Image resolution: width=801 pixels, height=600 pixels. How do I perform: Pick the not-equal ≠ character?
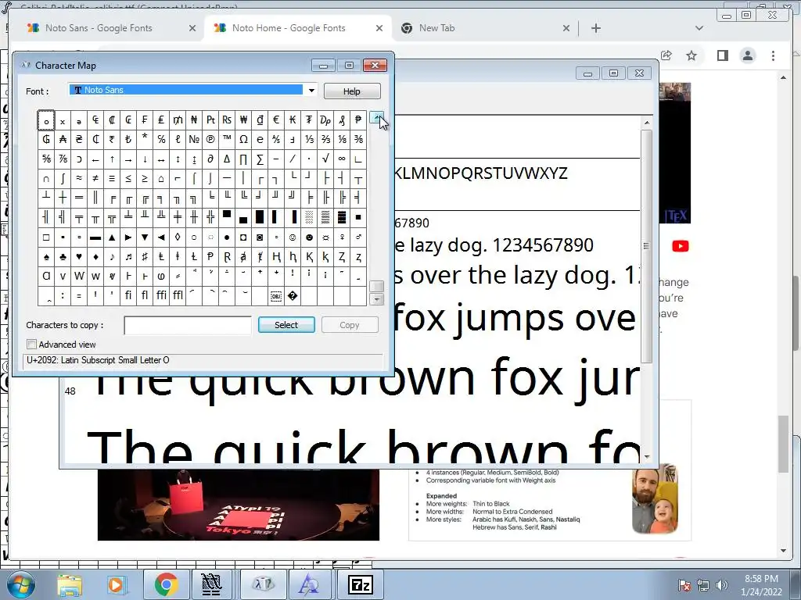pos(95,179)
